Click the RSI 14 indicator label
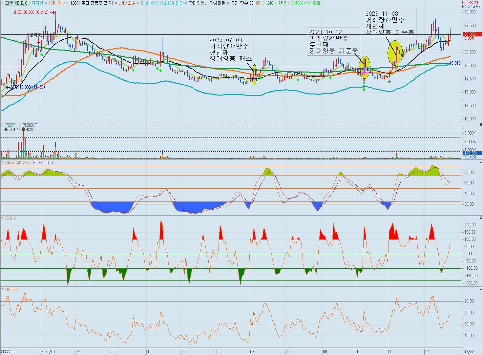Viewport: 483px width, 355px height. pos(11,289)
